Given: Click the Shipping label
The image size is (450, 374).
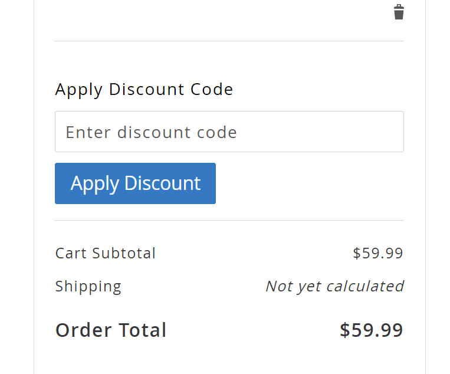Looking at the screenshot, I should point(88,287).
